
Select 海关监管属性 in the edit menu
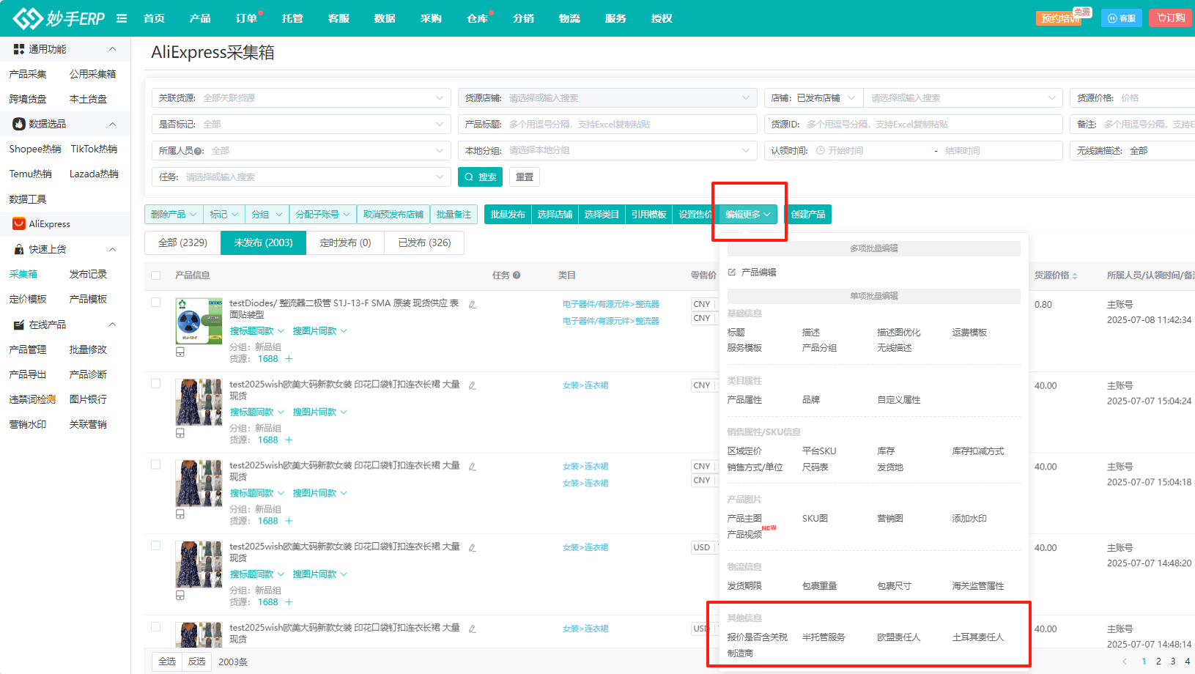[x=978, y=586]
